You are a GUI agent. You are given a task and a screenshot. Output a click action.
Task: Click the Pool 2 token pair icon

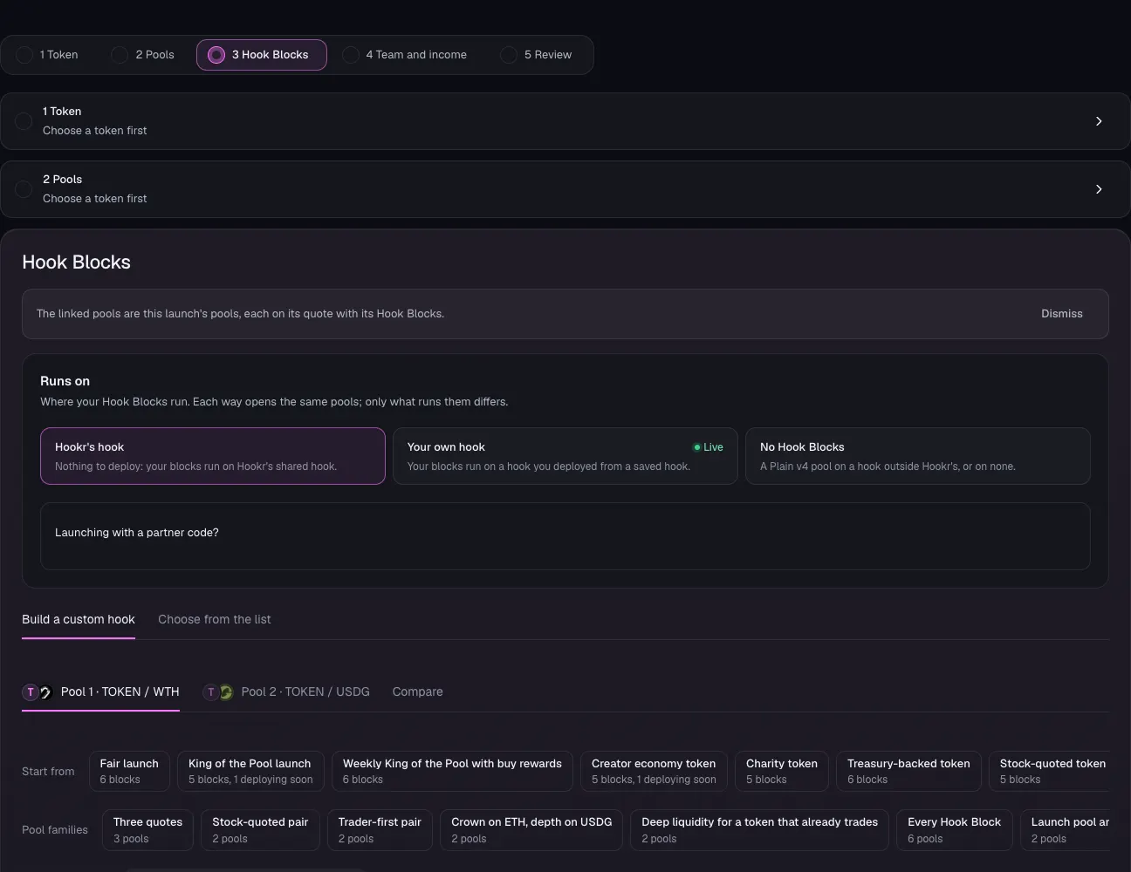[x=218, y=692]
